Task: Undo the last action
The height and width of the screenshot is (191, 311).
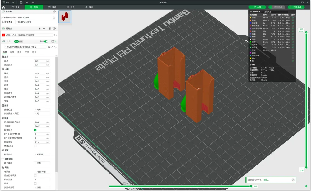Action: click(27, 2)
